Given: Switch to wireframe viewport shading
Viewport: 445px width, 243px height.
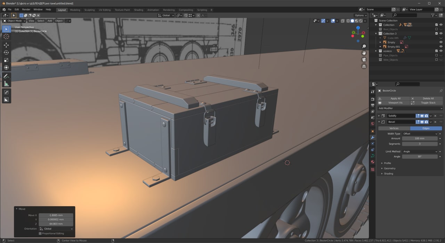Looking at the screenshot, I should click(348, 21).
